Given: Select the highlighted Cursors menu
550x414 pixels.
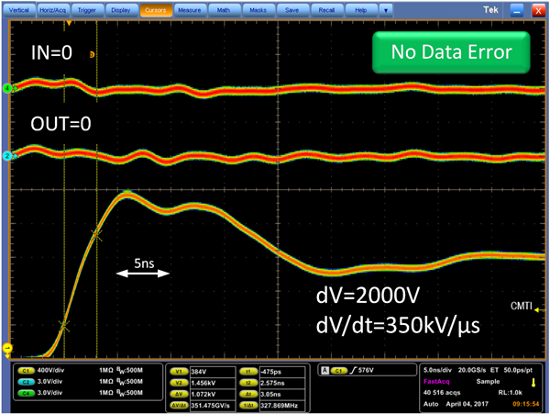Looking at the screenshot, I should pyautogui.click(x=156, y=10).
